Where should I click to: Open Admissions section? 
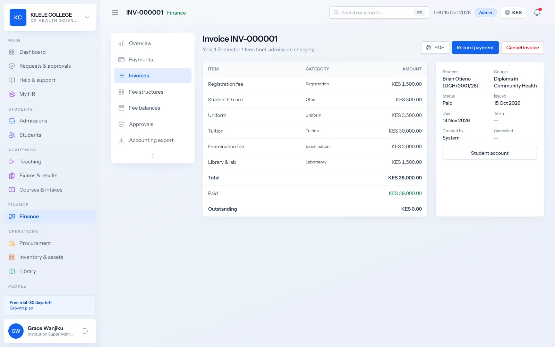[x=50, y=121]
